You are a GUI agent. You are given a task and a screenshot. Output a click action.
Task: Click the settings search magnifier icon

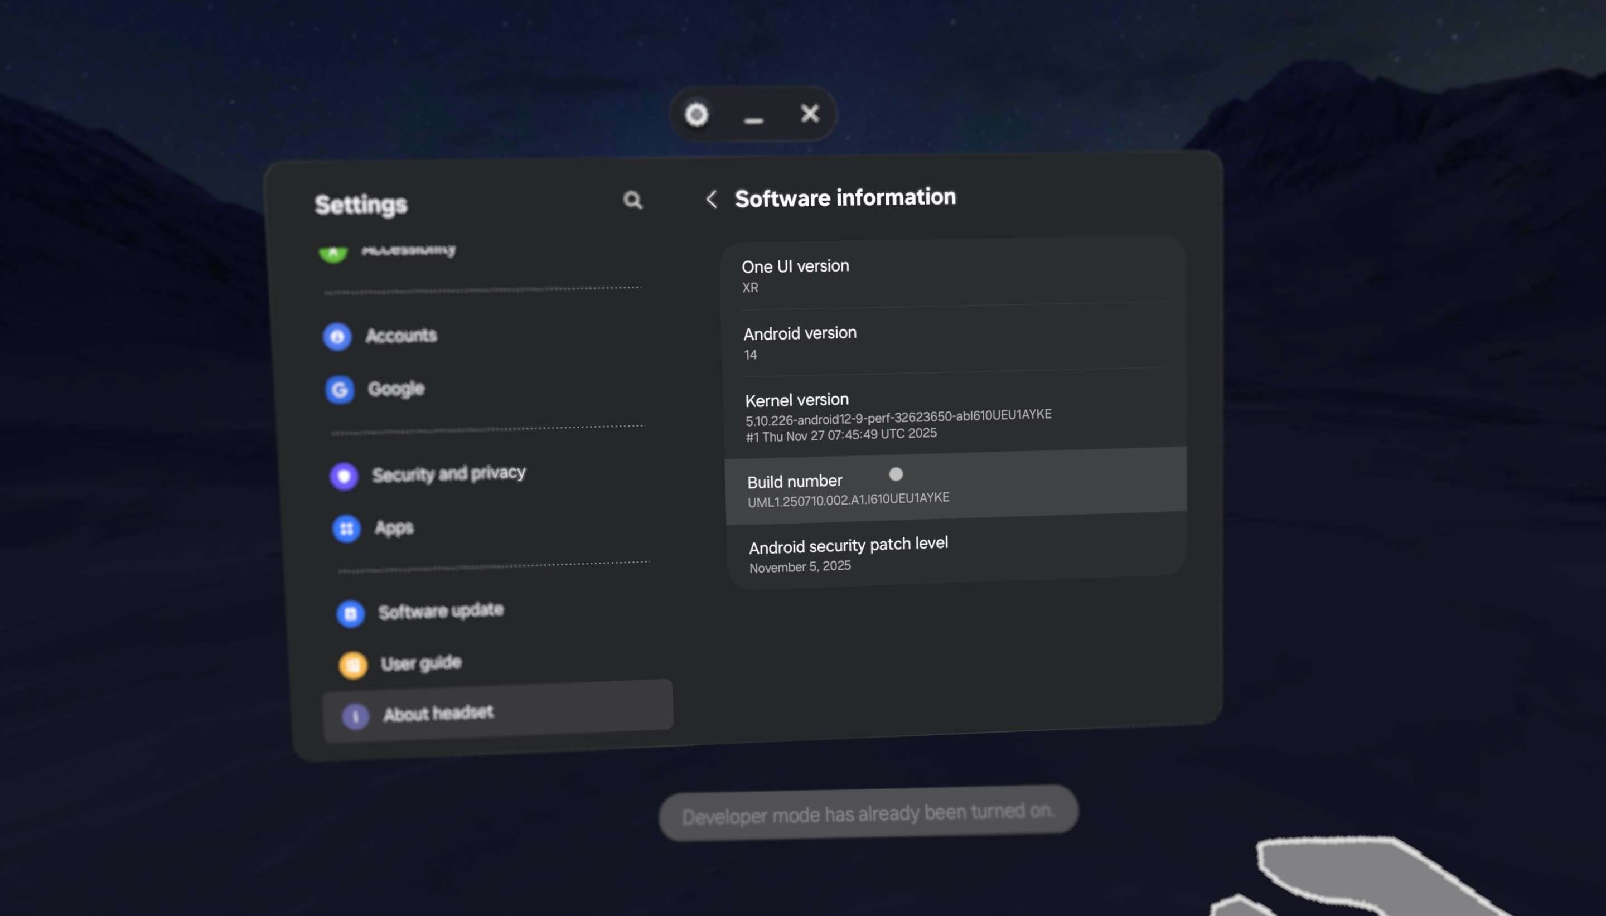[632, 200]
